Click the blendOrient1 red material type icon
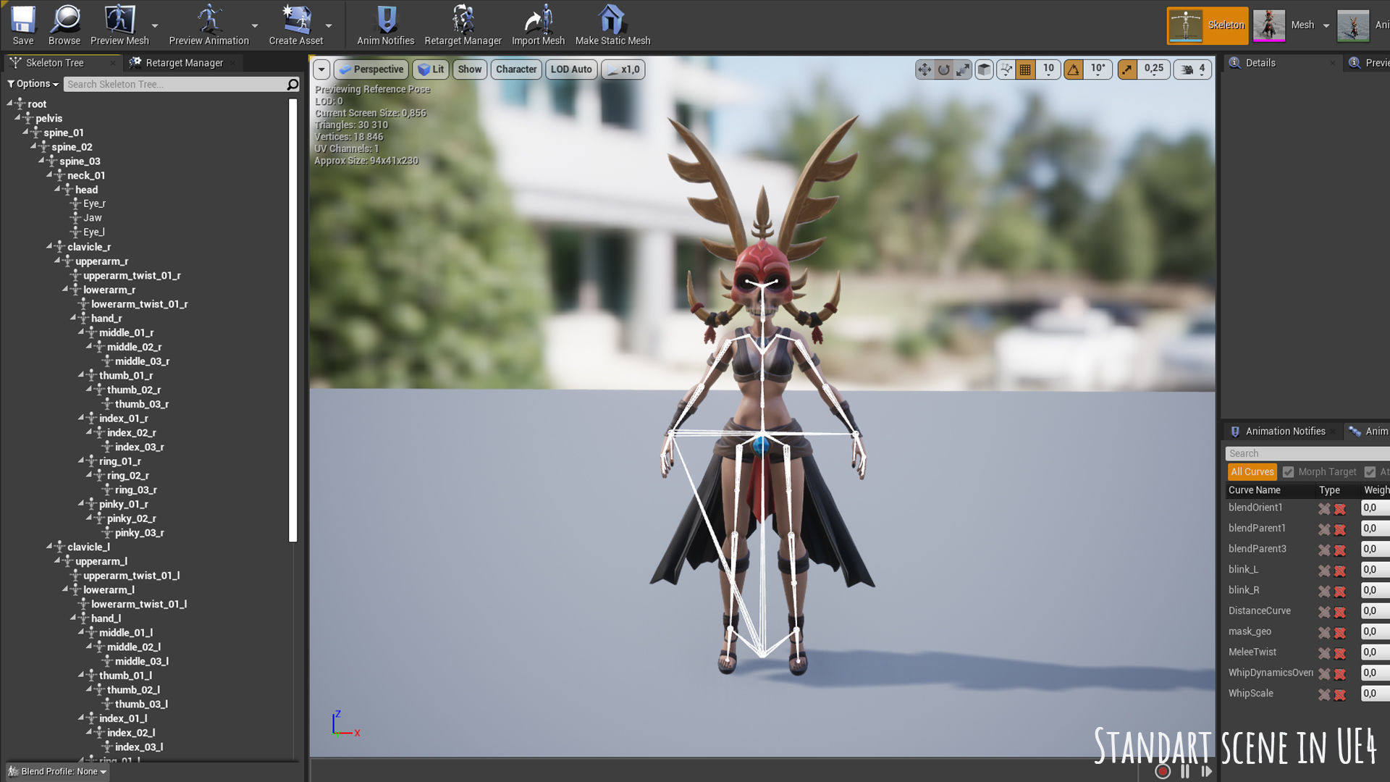The height and width of the screenshot is (782, 1390). coord(1340,509)
